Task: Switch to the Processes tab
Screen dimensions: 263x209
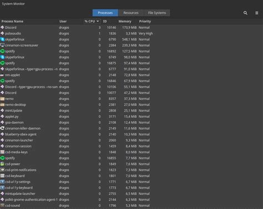Action: pos(105,13)
